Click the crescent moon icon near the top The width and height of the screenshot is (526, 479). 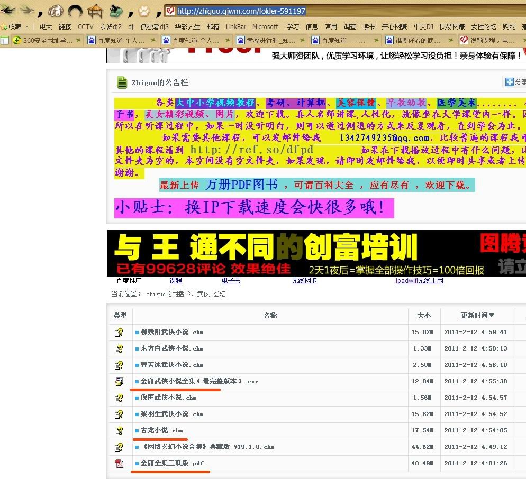click(x=75, y=11)
